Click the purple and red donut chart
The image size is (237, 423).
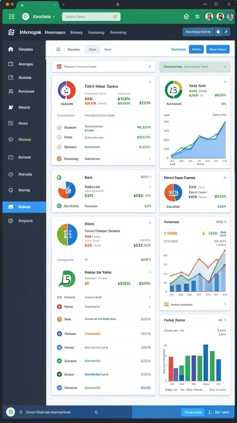click(67, 90)
